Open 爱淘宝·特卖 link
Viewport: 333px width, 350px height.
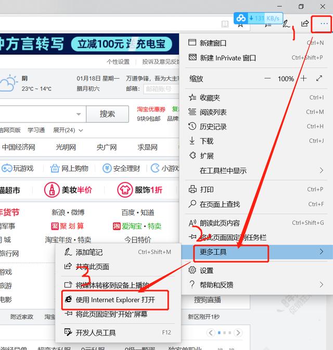(137, 226)
